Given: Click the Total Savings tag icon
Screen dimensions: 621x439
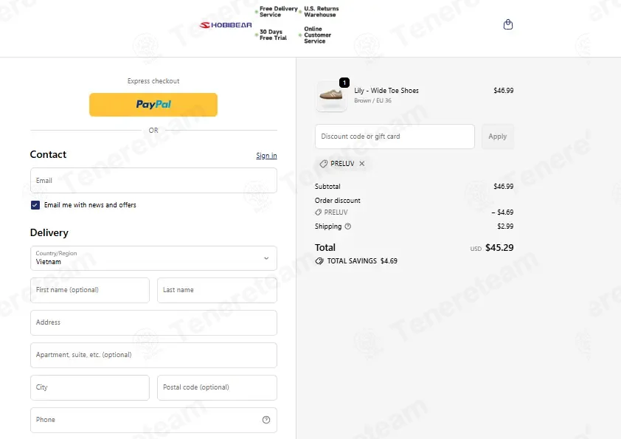Looking at the screenshot, I should click(x=319, y=261).
